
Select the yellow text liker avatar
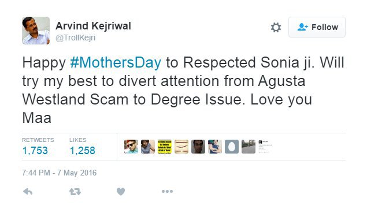[x=165, y=147]
